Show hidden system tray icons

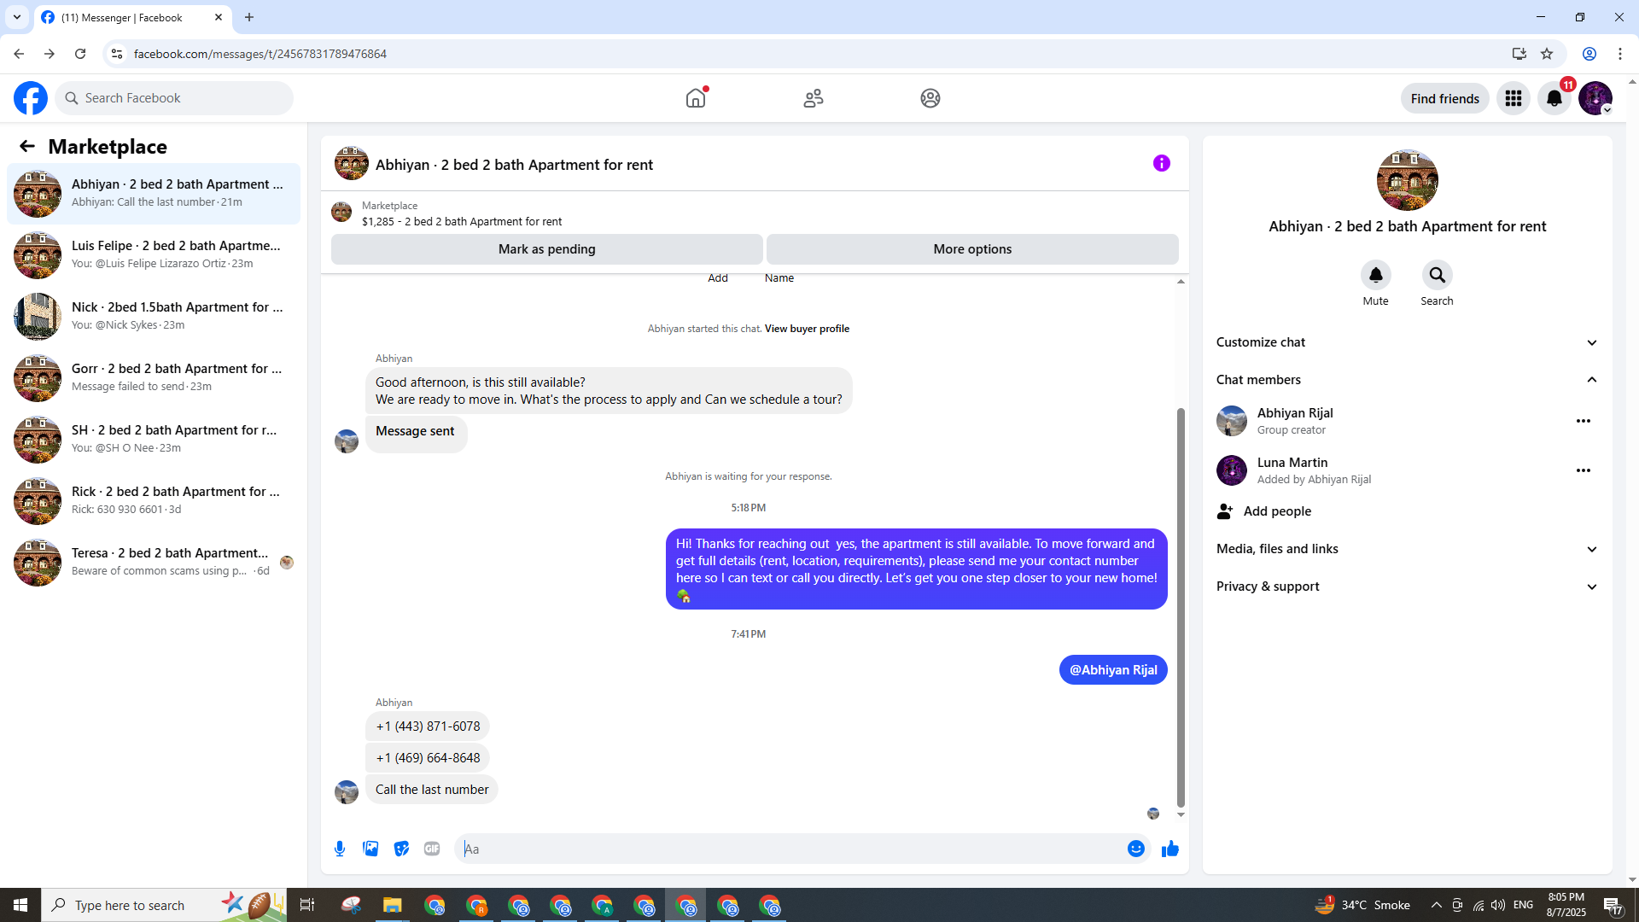[x=1437, y=906]
